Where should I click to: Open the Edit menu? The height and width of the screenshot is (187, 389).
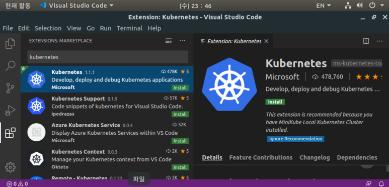tap(24, 28)
